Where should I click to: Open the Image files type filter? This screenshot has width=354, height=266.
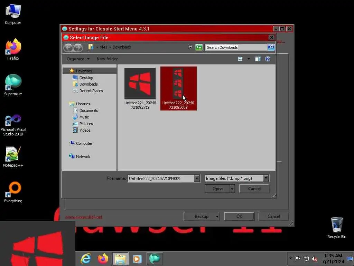coord(237,178)
